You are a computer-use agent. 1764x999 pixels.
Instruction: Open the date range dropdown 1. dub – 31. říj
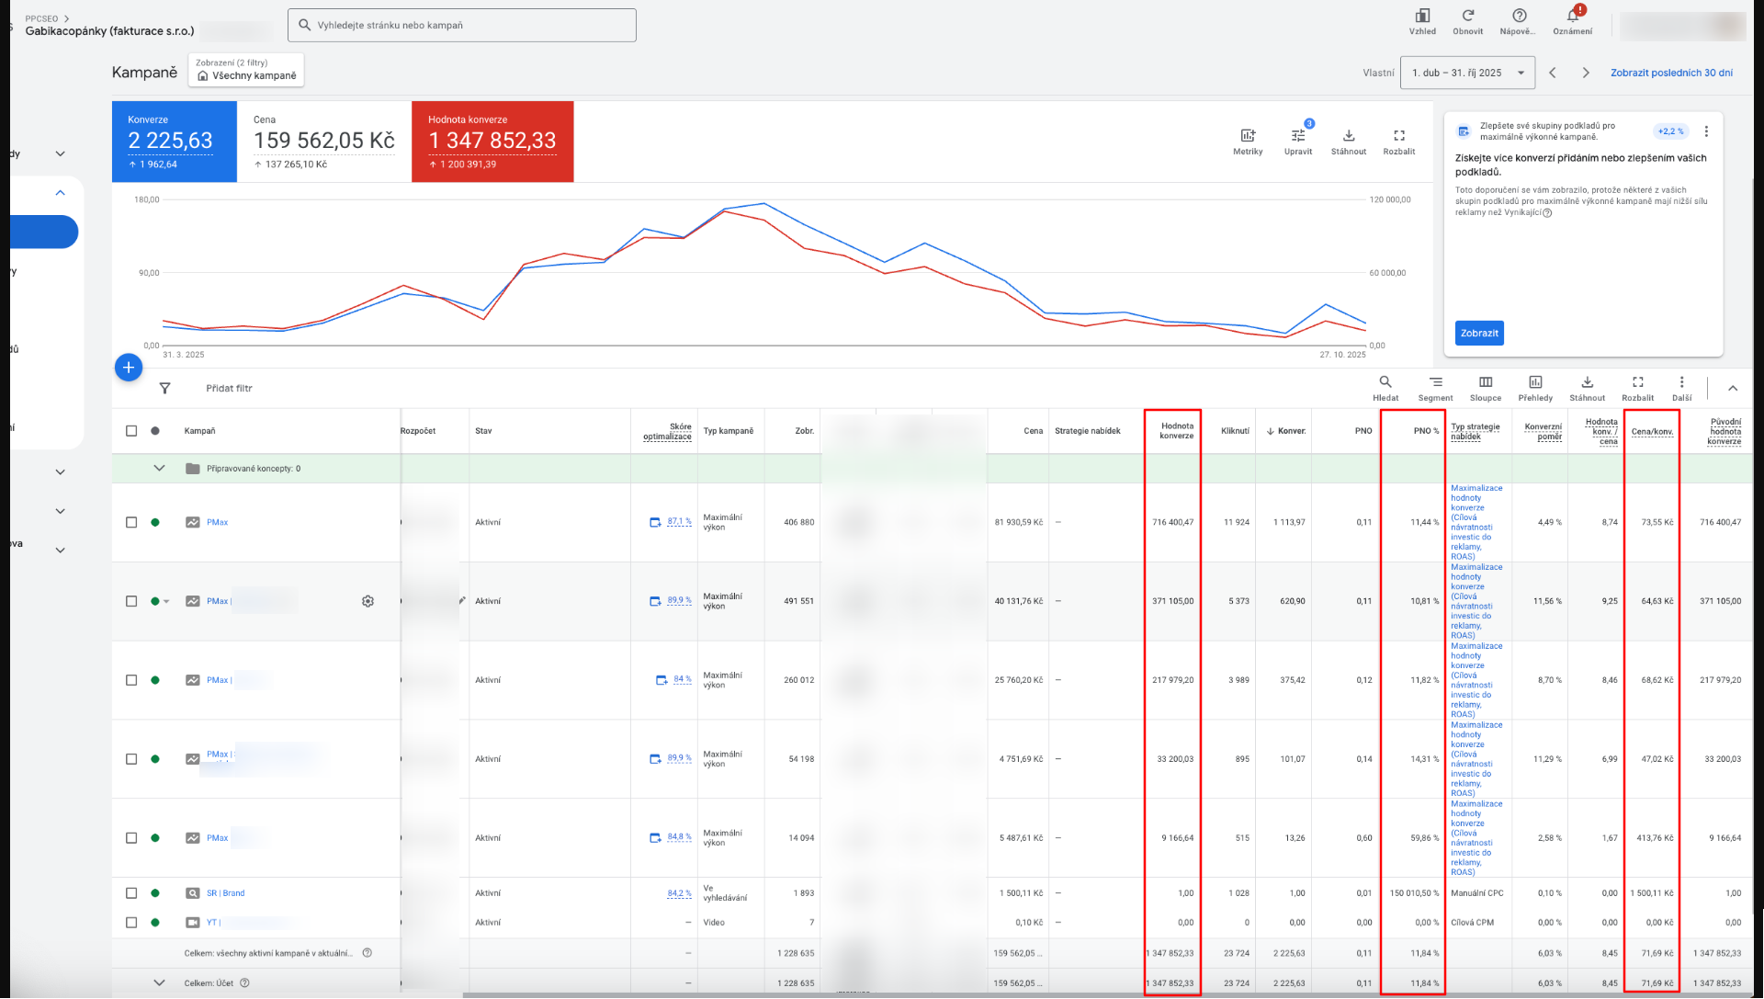1466,72
